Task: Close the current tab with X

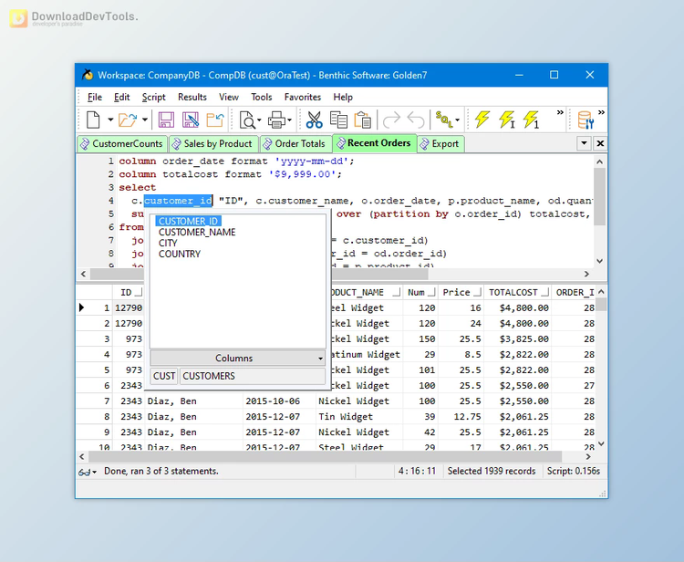Action: coord(600,143)
